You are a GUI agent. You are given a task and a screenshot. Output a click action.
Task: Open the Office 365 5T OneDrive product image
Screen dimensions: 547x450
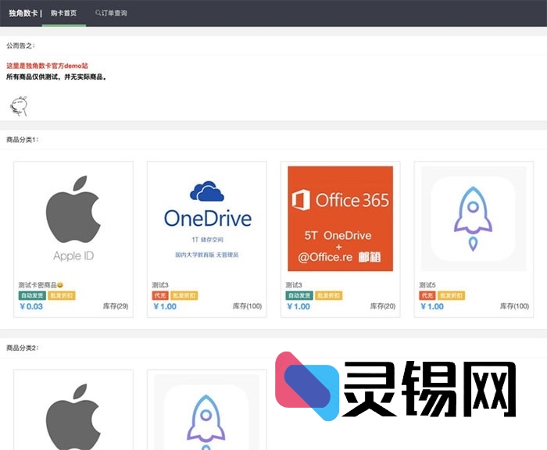tap(341, 219)
